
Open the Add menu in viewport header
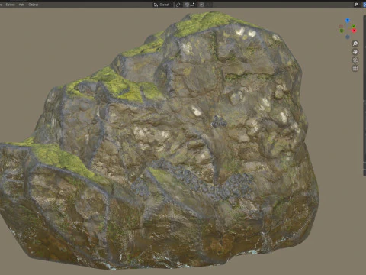coord(21,5)
